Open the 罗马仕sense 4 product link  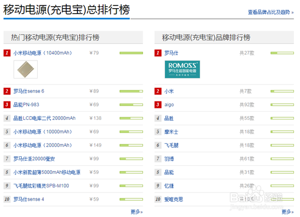tap(29, 200)
